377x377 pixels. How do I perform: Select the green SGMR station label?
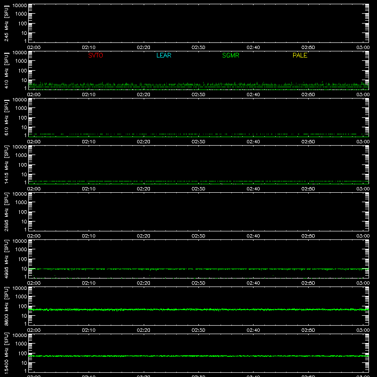[x=230, y=55]
